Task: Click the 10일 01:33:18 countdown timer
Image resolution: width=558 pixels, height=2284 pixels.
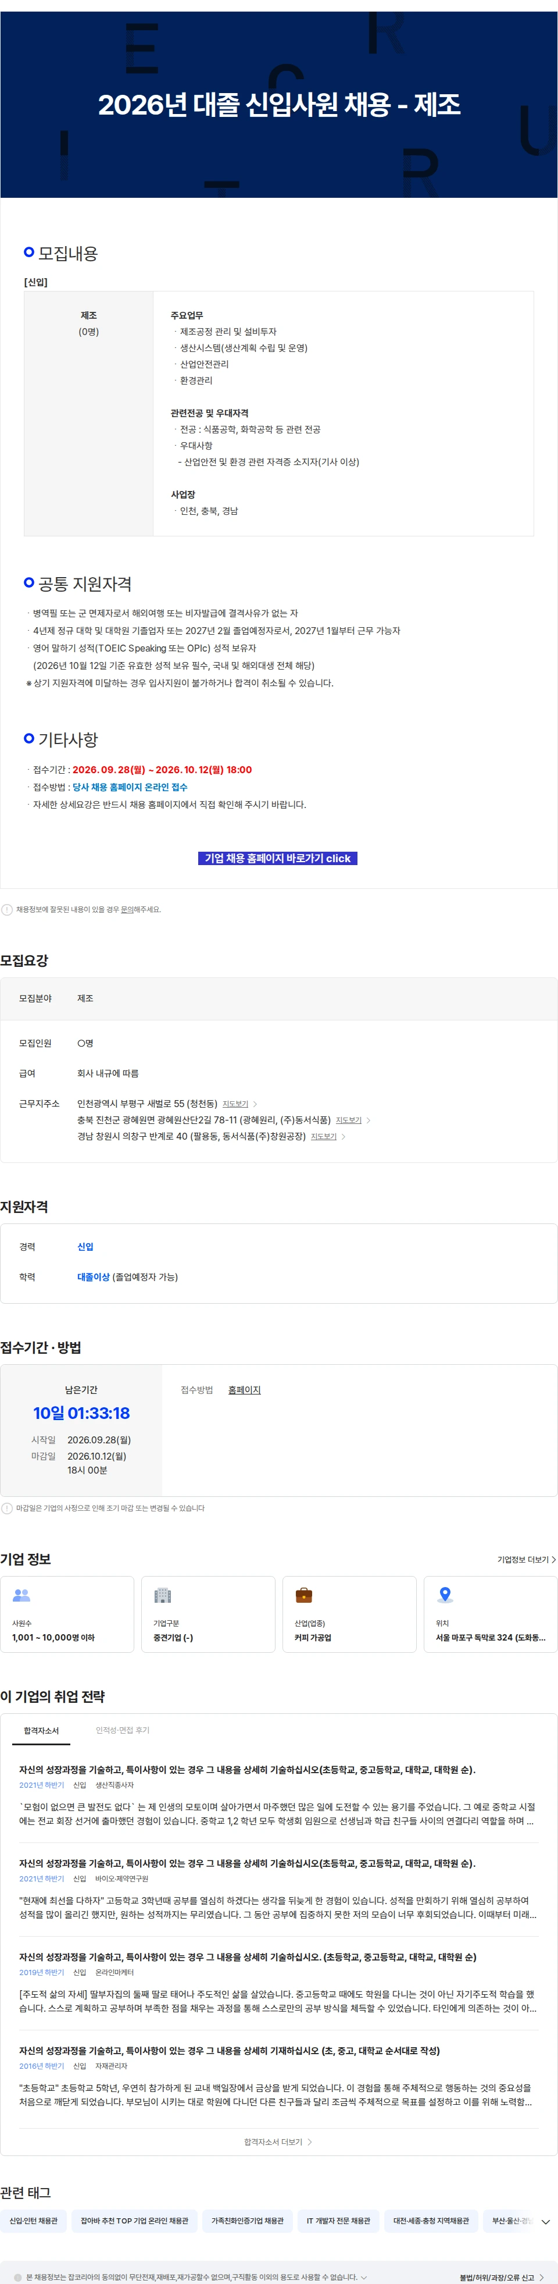Action: (81, 1413)
